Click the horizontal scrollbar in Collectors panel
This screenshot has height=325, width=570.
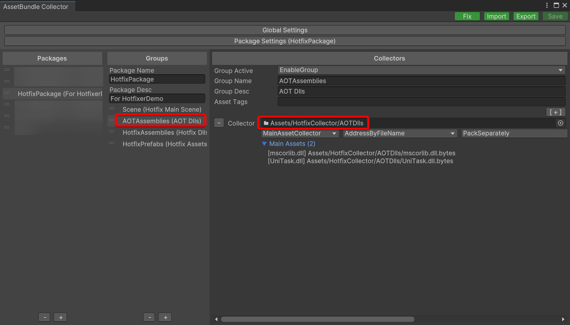(x=317, y=319)
